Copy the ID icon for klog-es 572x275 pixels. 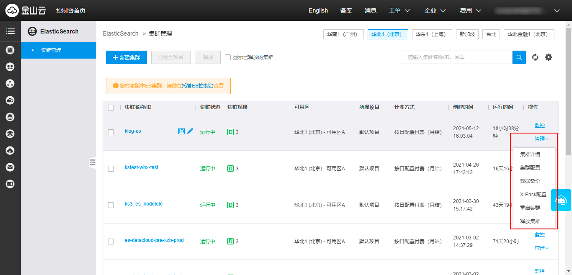(181, 131)
